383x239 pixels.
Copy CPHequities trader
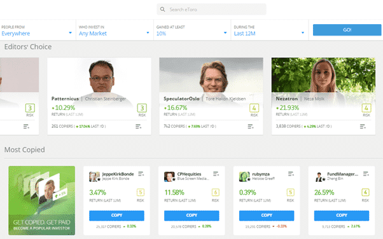tap(191, 215)
